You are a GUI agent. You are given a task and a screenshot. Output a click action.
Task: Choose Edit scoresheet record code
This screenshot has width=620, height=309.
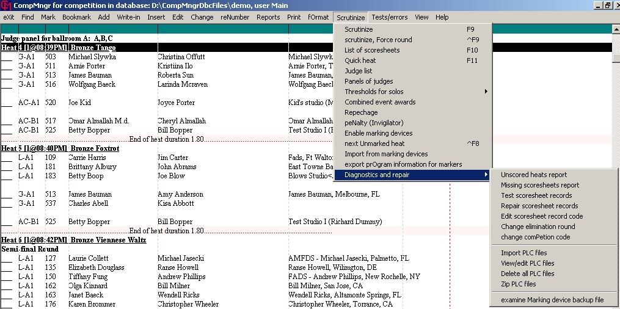point(553,216)
